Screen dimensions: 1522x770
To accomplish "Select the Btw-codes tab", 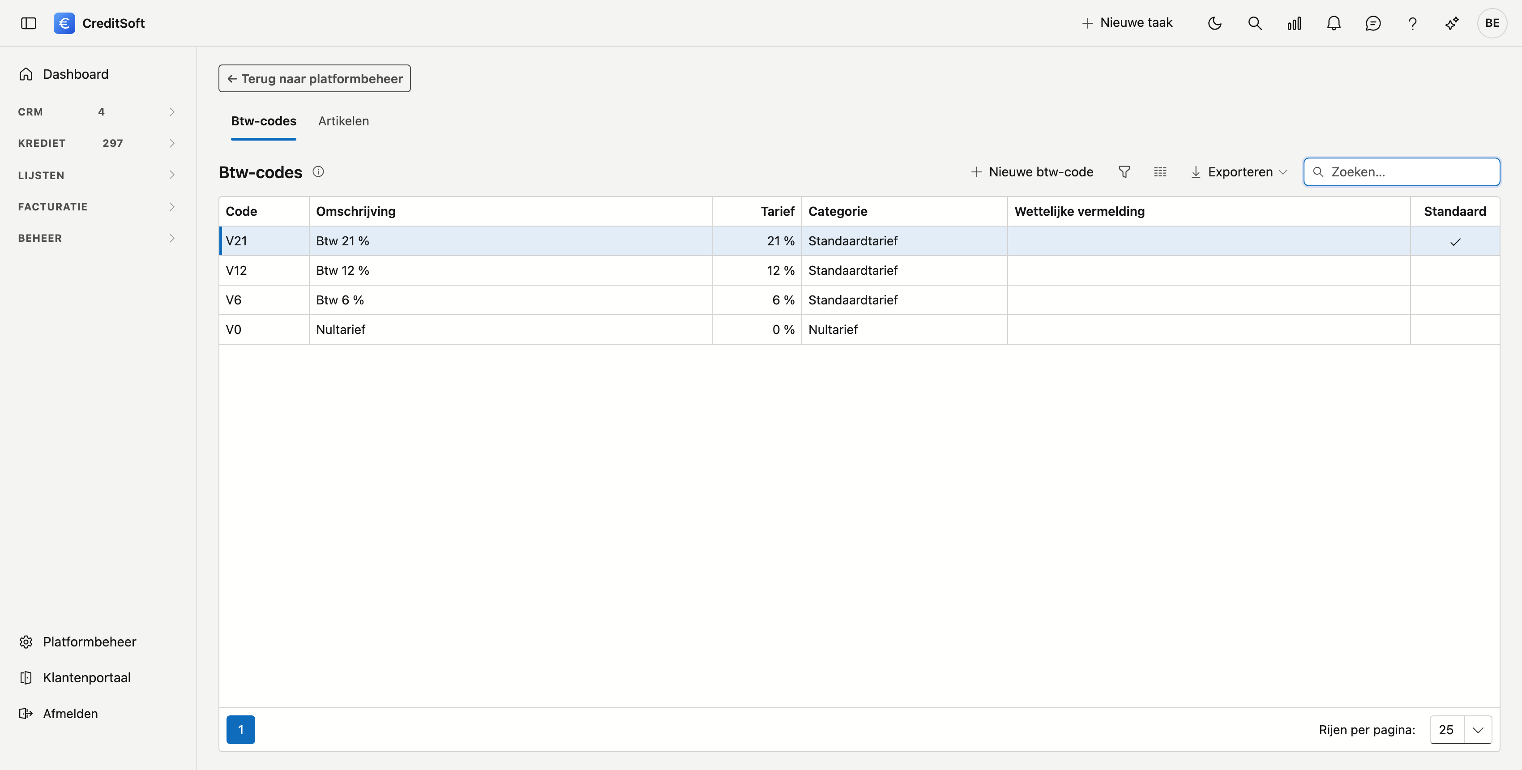I will pos(264,121).
